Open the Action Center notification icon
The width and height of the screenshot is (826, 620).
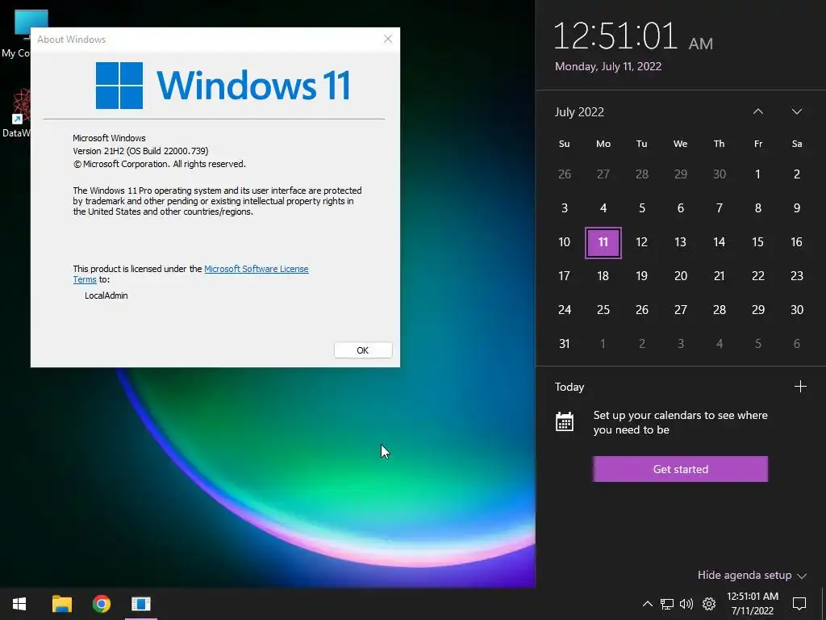(799, 604)
